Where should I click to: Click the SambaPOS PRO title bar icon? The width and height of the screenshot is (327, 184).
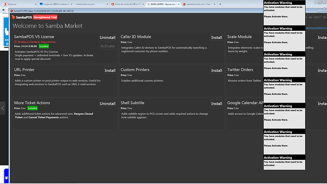(x=12, y=11)
